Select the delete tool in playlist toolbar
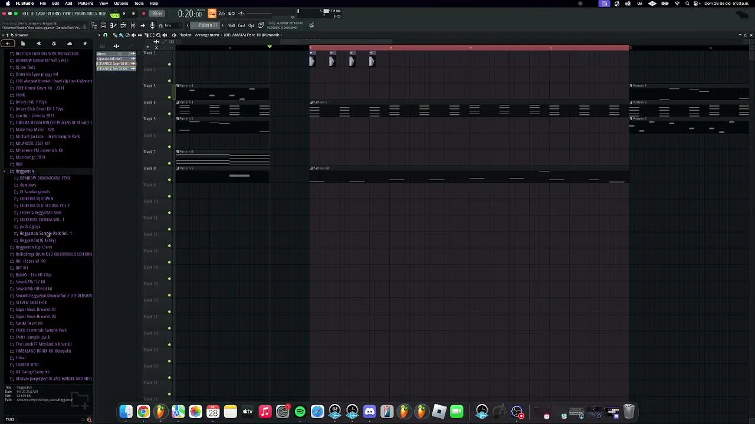Screen dimensions: 755x424 click(x=127, y=35)
